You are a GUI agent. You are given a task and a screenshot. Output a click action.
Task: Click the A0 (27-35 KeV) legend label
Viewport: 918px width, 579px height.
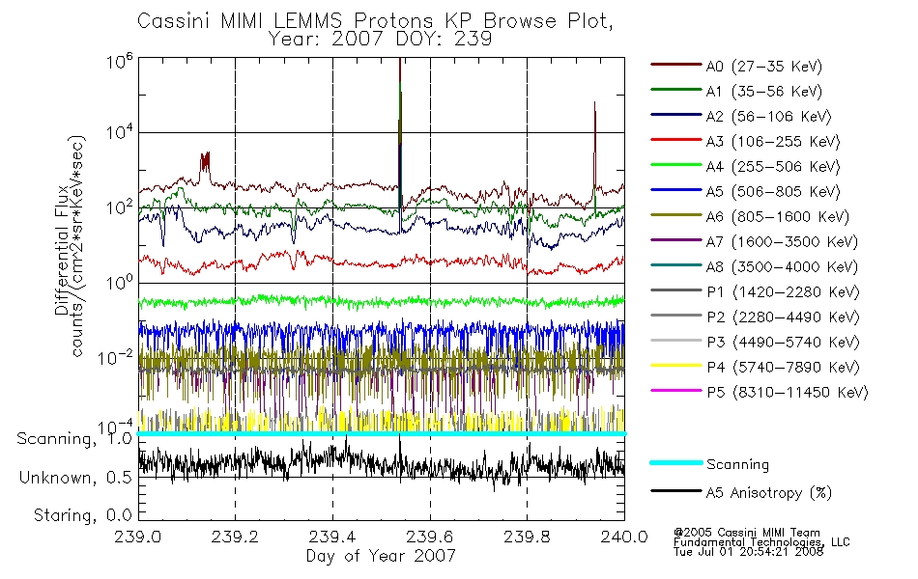point(764,67)
